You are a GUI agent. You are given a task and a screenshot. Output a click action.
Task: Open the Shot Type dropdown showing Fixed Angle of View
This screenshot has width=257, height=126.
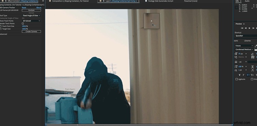point(31,16)
